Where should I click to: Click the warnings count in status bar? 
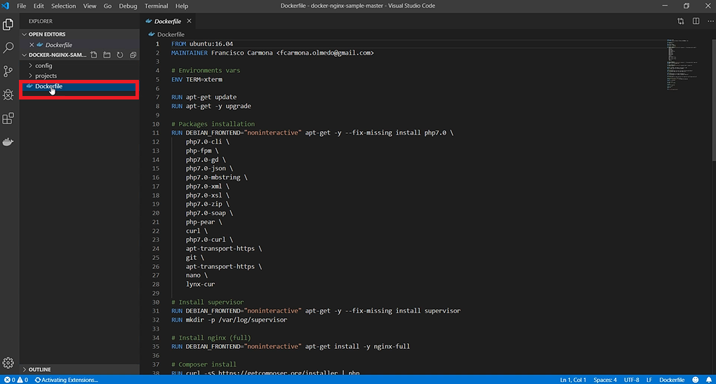tap(23, 379)
